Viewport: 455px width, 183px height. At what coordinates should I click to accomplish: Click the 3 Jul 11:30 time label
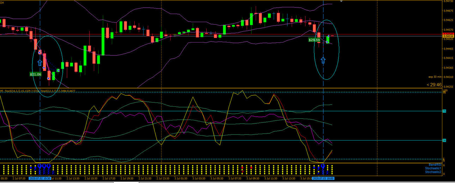271,178
